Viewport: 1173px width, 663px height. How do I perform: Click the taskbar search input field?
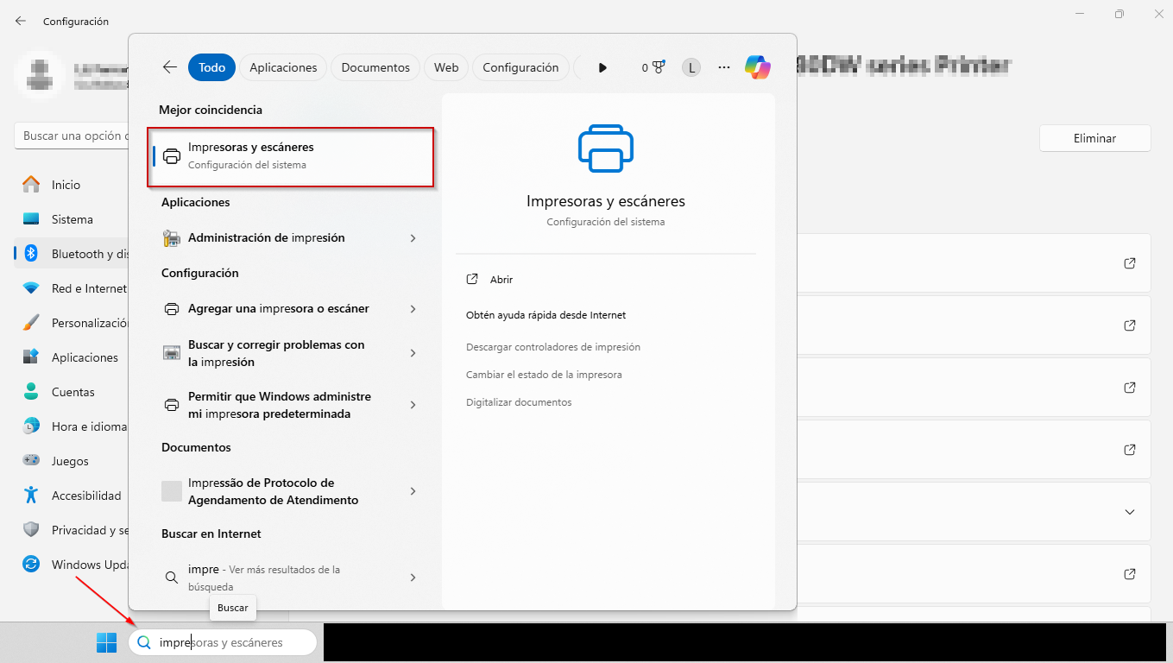click(223, 642)
